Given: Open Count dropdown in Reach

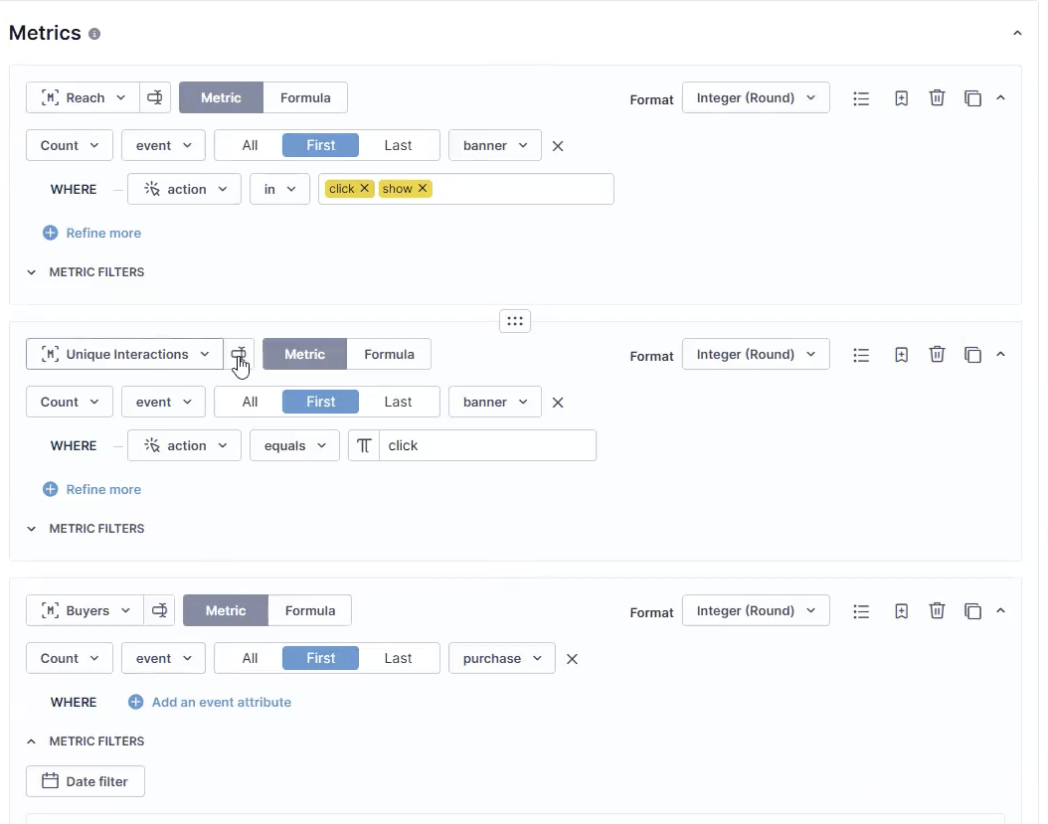Looking at the screenshot, I should (x=70, y=145).
